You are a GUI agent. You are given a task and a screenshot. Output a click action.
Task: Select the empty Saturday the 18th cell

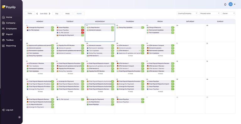coord(190,69)
